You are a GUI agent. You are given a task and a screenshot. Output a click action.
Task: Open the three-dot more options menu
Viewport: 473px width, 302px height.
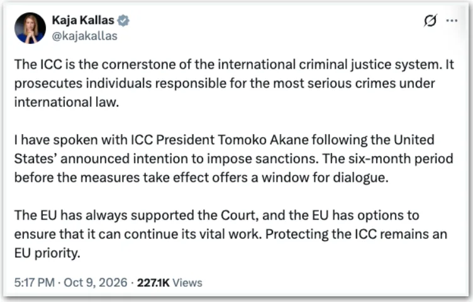(x=452, y=21)
